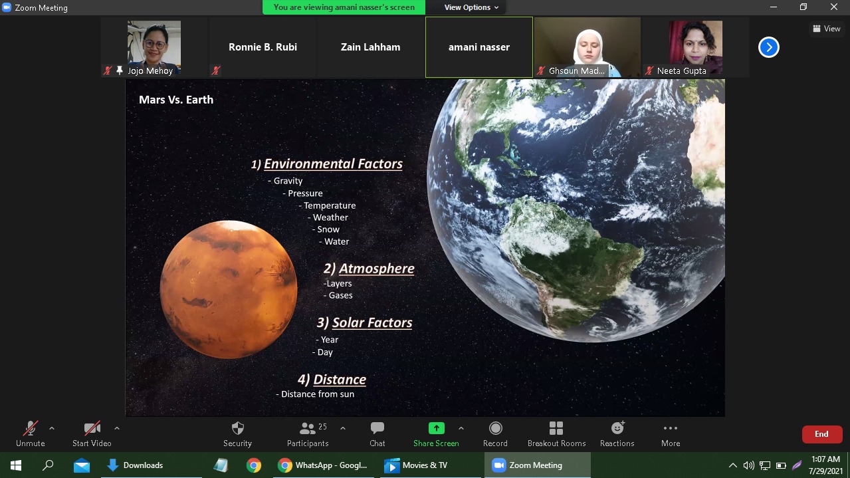Select Neeta Gupta's video thumbnail
Image resolution: width=850 pixels, height=478 pixels.
[x=696, y=47]
